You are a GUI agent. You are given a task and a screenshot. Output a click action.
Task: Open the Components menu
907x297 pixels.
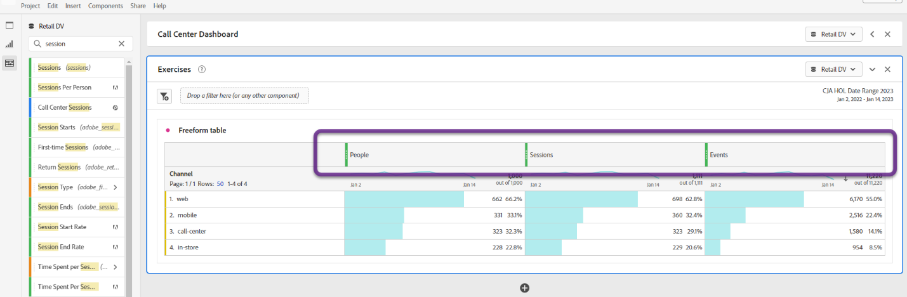105,6
